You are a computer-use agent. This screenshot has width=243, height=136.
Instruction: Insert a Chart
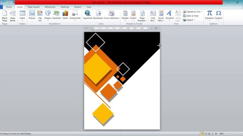[65, 15]
